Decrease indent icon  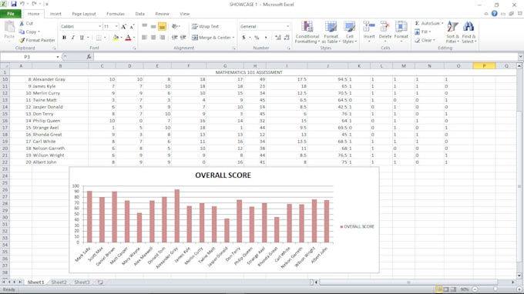point(174,38)
